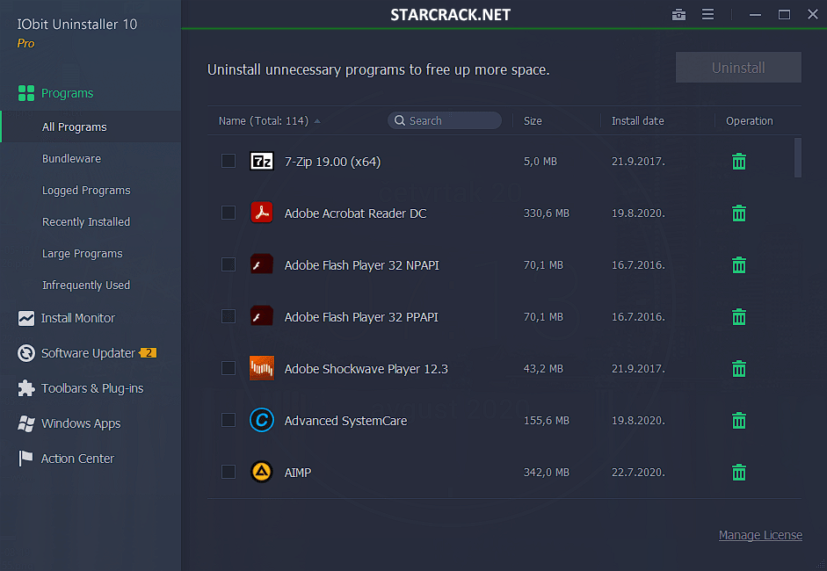The image size is (827, 571).
Task: Click the trash icon for Adobe Acrobat Reader DC
Action: 739,213
